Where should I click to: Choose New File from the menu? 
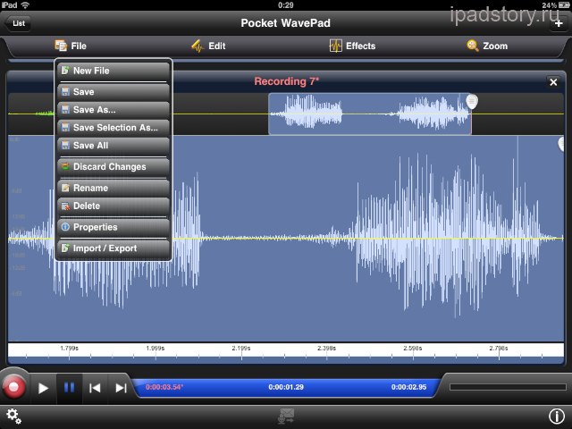[x=114, y=71]
